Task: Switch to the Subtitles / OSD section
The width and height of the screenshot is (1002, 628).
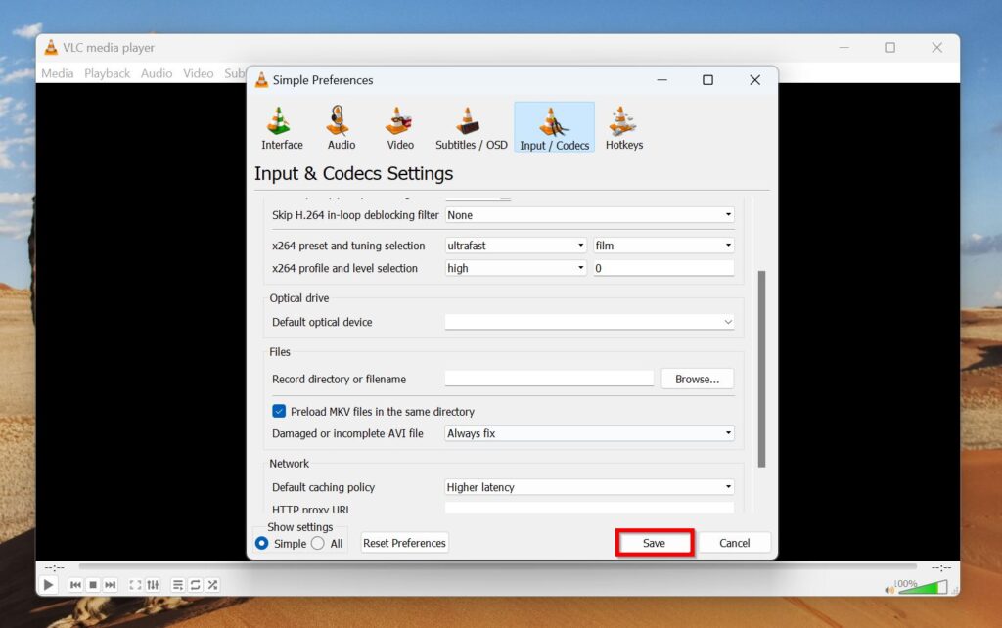Action: (471, 125)
